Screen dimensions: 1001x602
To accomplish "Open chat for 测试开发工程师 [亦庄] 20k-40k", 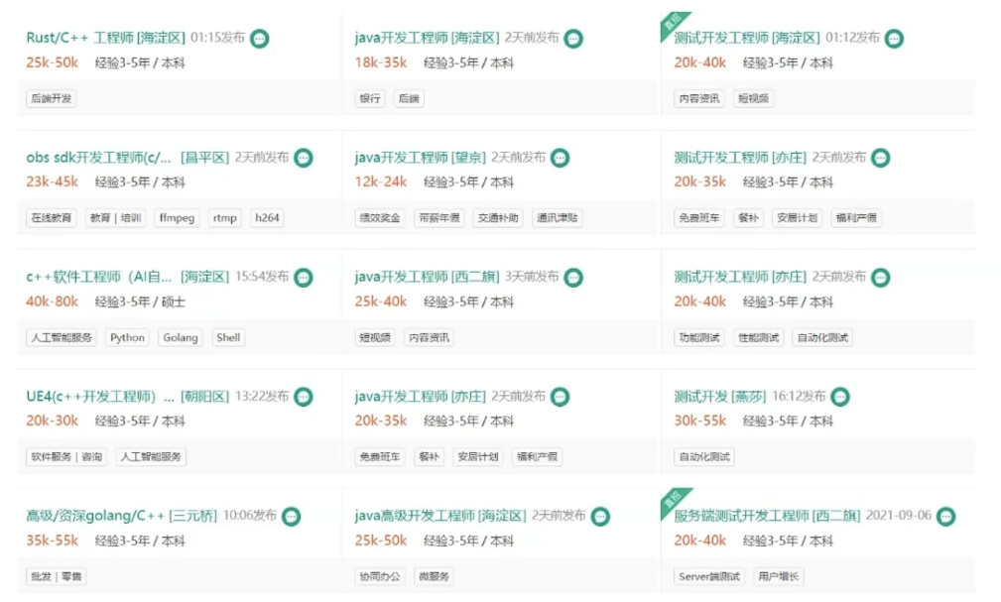I will [x=880, y=277].
